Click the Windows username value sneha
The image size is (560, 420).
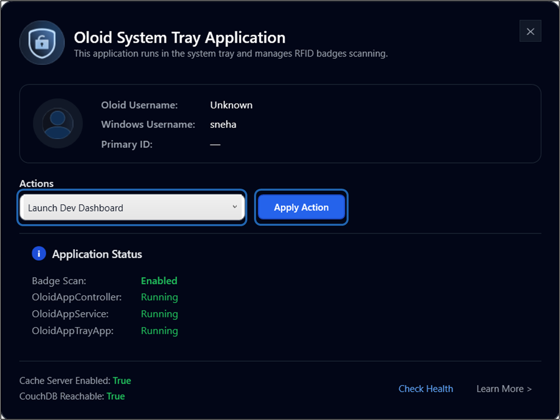[223, 124]
